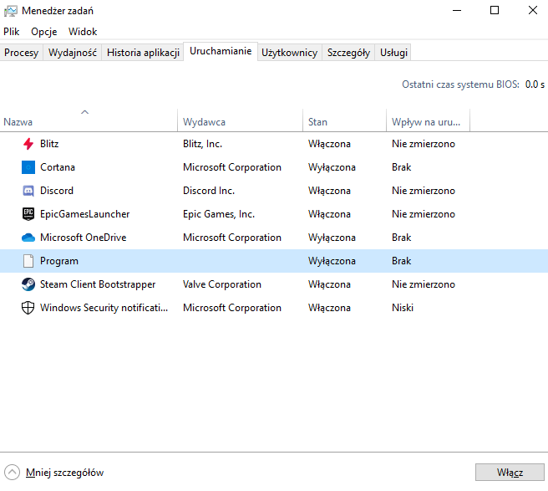Switch to the Historia aplikacji tab

tap(143, 53)
